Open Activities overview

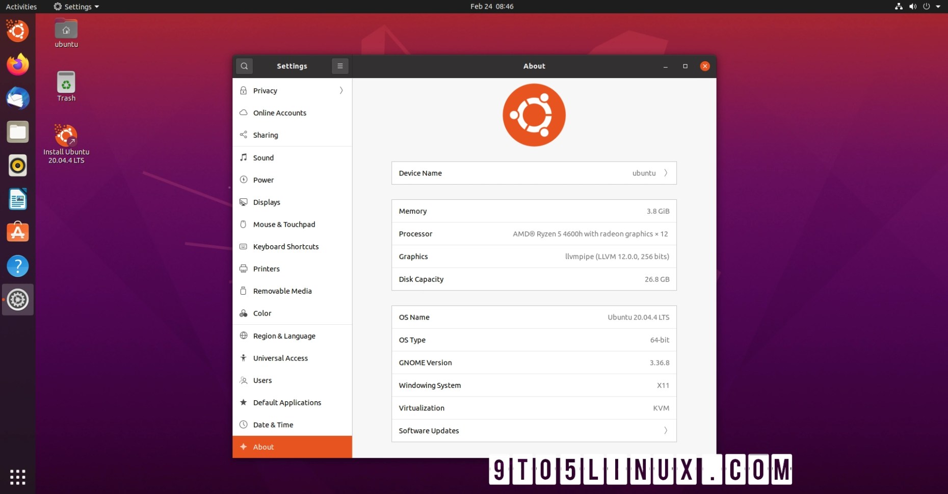21,7
